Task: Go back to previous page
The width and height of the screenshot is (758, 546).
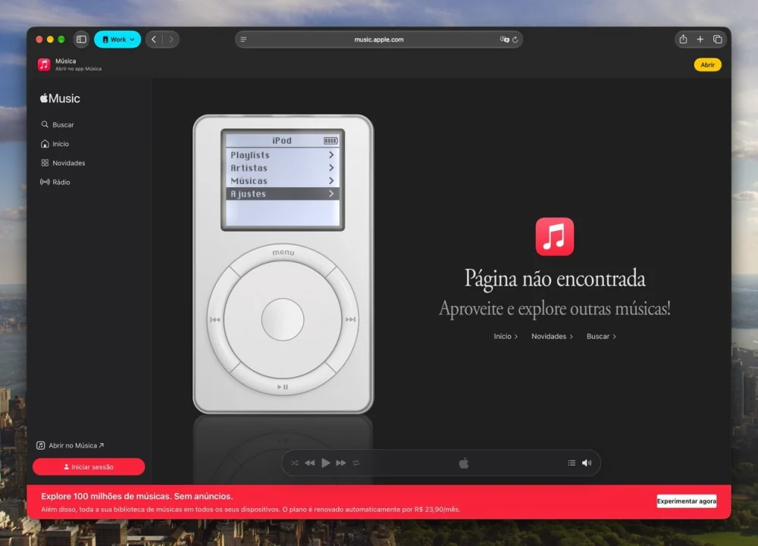Action: (154, 39)
